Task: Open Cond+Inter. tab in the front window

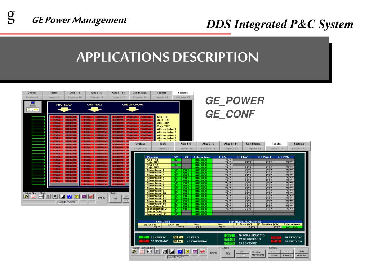Action: 253,144
